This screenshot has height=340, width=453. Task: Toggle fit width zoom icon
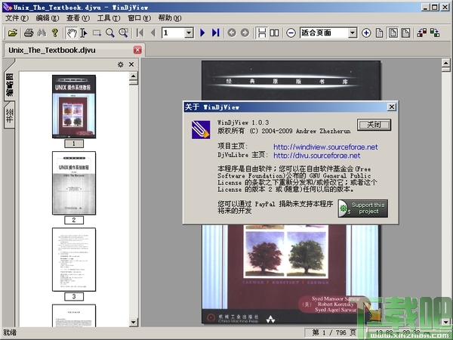click(x=406, y=33)
